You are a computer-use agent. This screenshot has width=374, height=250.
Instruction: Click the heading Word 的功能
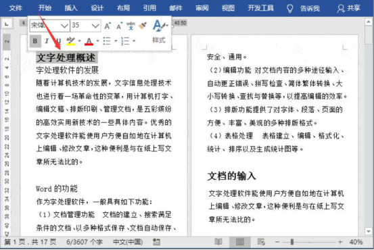pyautogui.click(x=57, y=189)
